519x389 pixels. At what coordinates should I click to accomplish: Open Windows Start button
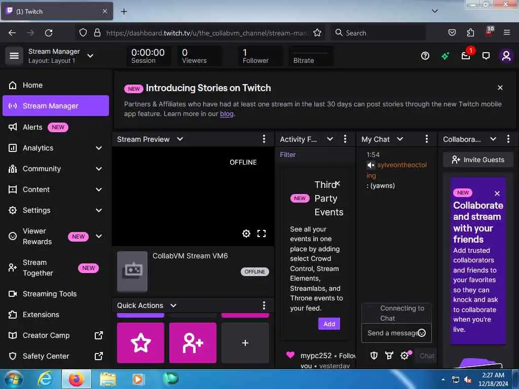pyautogui.click(x=13, y=379)
